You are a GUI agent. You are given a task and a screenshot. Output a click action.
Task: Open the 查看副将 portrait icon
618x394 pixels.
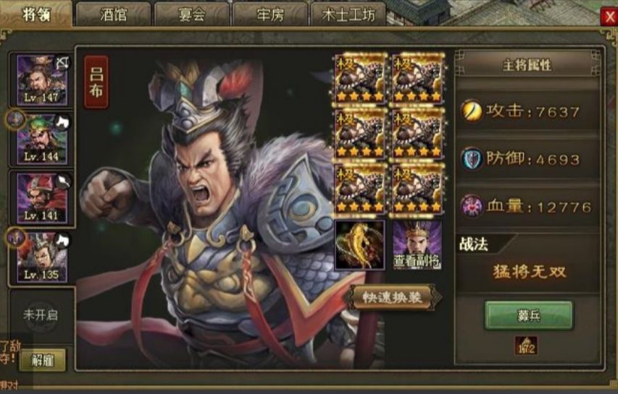point(417,245)
